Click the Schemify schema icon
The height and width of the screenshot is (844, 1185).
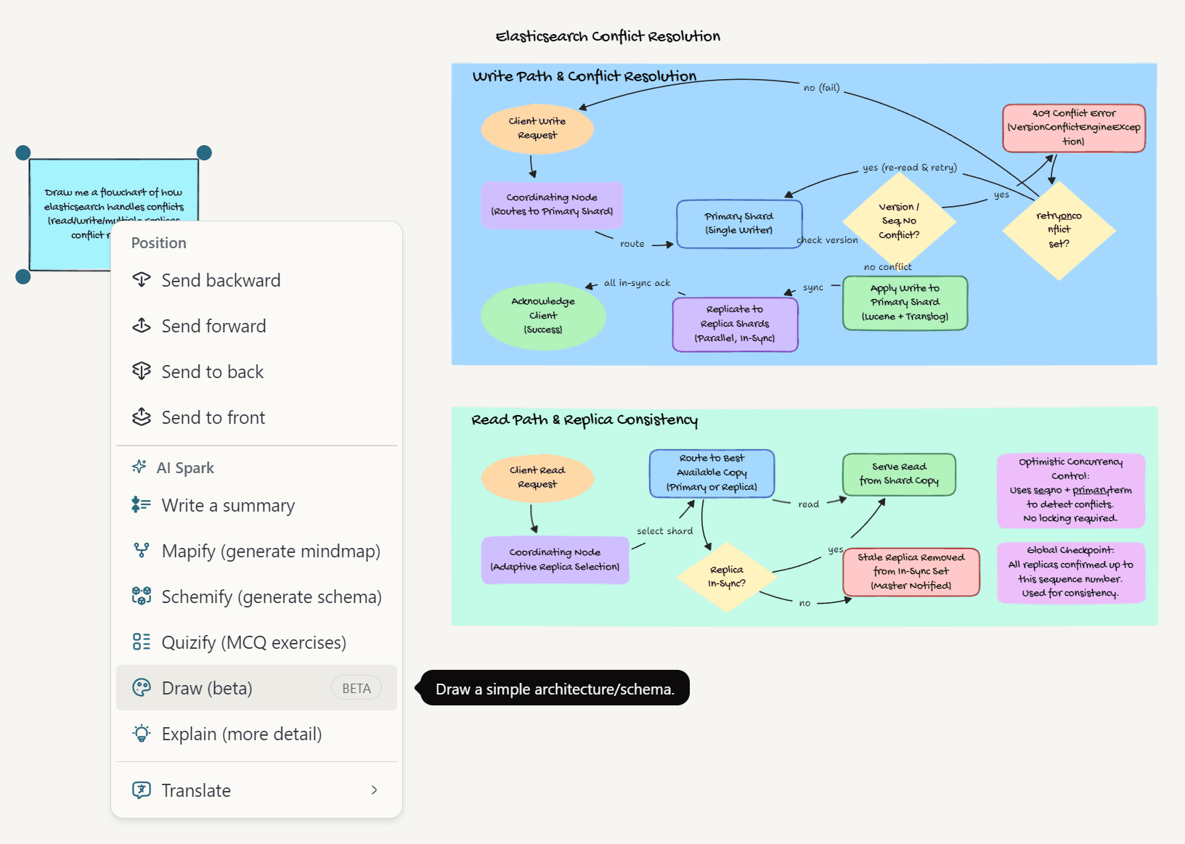tap(140, 597)
